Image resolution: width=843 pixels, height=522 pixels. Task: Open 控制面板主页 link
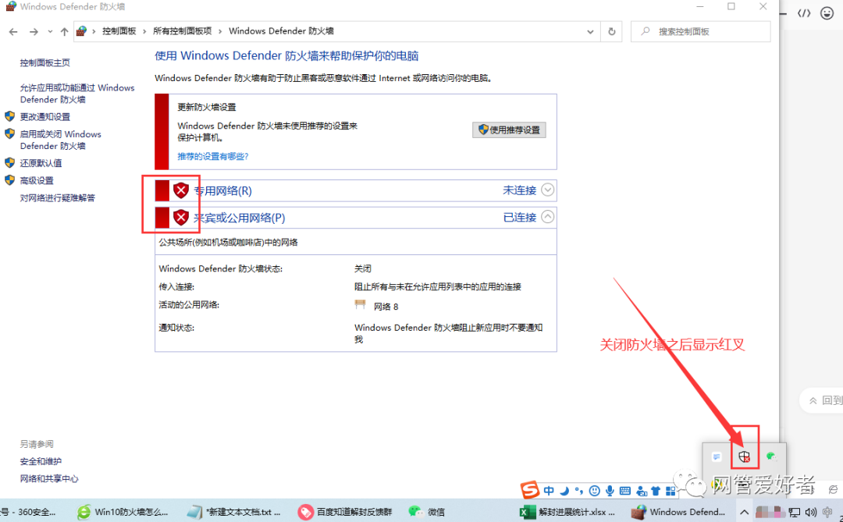tap(45, 63)
